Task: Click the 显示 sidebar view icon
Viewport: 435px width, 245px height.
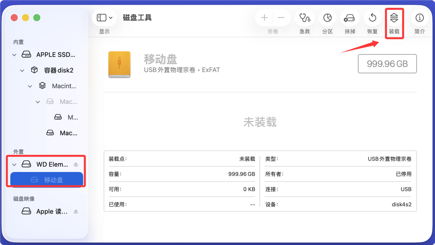Action: pos(102,17)
